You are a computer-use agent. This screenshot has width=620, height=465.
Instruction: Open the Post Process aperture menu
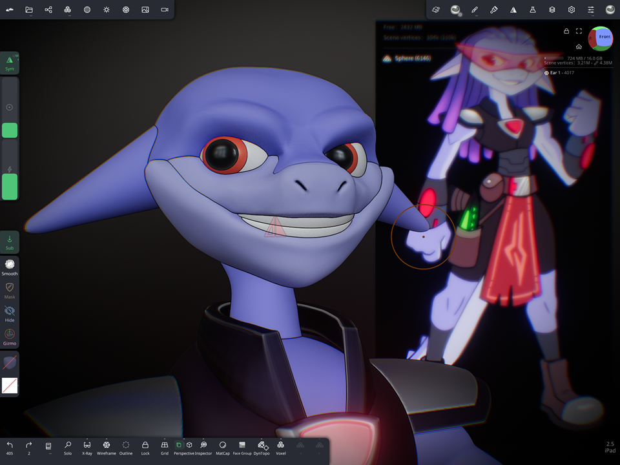pyautogui.click(x=126, y=10)
